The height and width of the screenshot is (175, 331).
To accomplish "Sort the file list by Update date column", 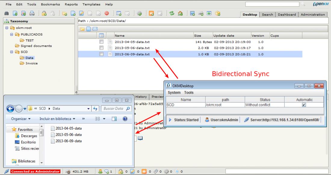I will point(224,35).
